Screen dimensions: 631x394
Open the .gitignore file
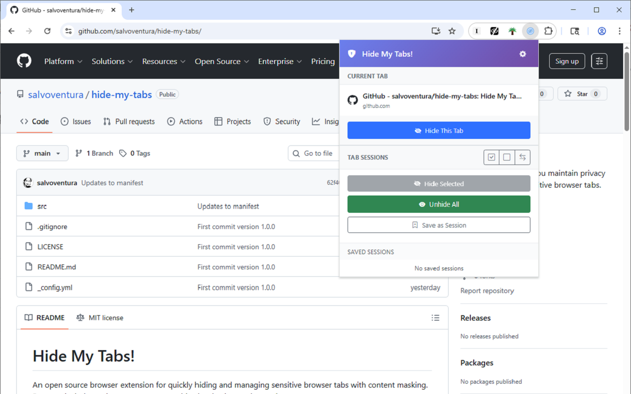52,227
